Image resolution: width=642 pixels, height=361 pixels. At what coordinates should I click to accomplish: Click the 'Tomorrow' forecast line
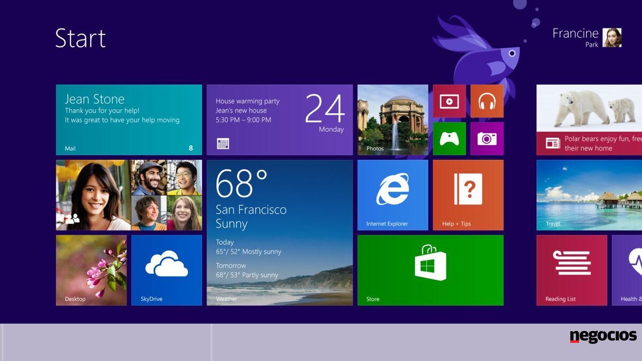[x=231, y=265]
